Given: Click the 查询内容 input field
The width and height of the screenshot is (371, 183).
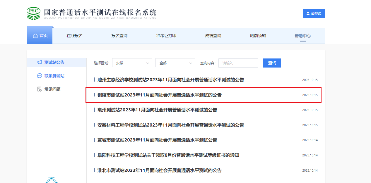Looking at the screenshot, I should (238, 63).
